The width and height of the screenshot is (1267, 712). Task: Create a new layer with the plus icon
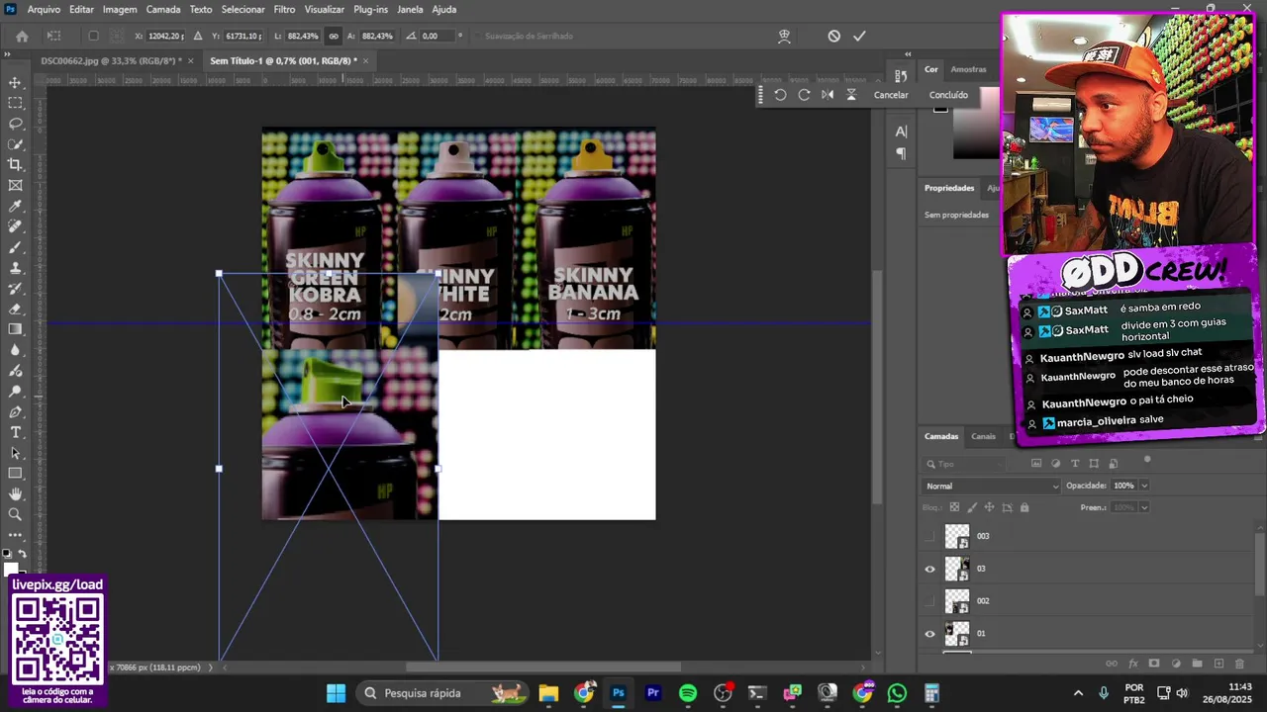[x=1218, y=664]
